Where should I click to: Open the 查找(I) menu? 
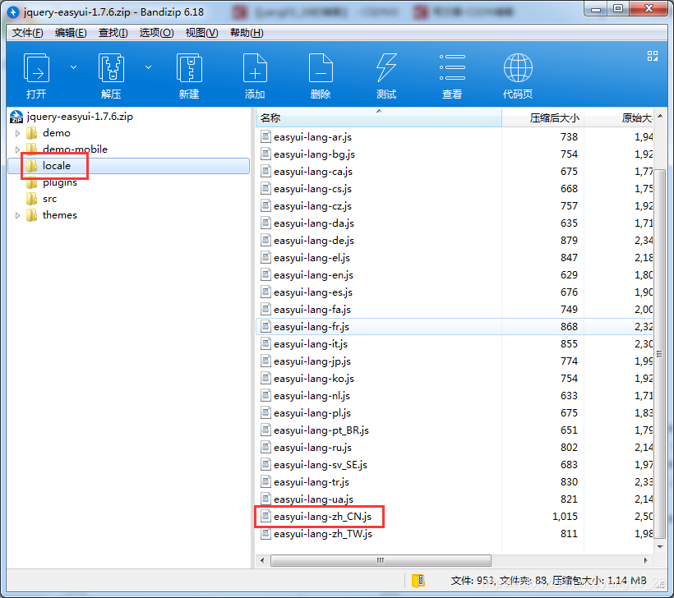pos(113,33)
